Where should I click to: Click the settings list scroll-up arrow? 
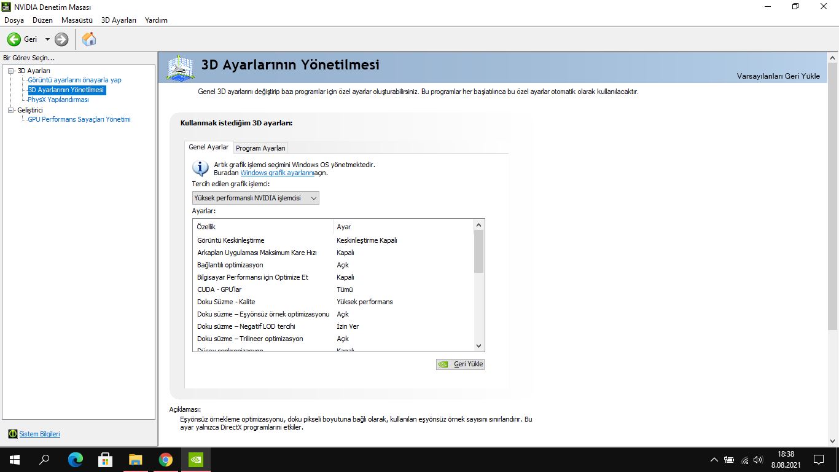[x=479, y=225]
